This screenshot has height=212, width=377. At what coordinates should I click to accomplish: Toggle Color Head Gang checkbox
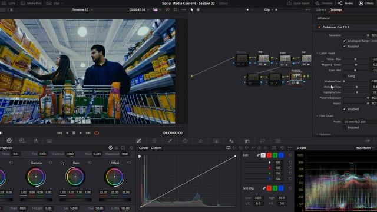point(344,76)
